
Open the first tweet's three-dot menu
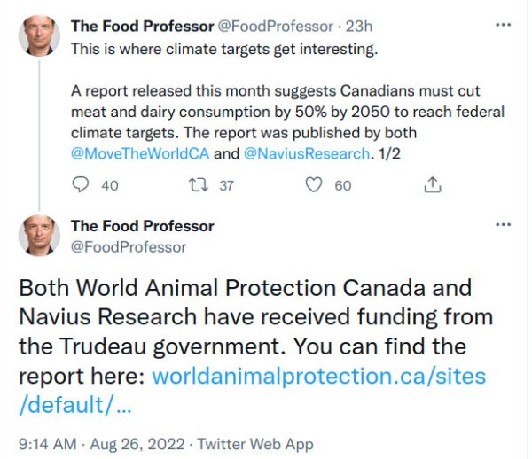503,27
